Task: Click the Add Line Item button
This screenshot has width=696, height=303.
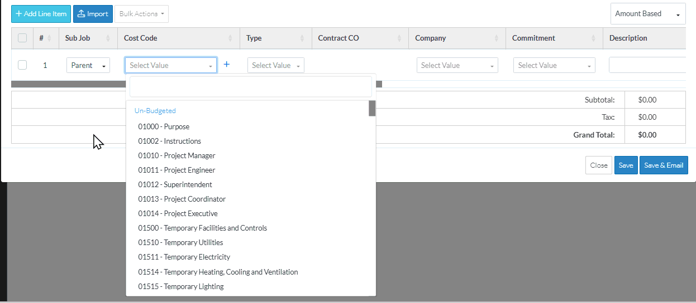Action: (41, 14)
